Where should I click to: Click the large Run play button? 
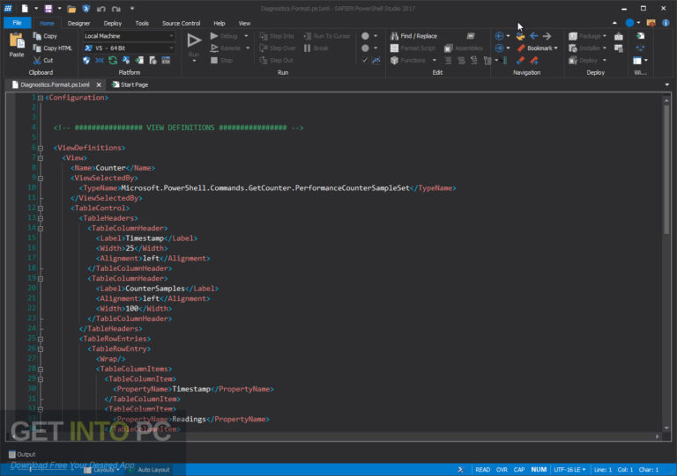pyautogui.click(x=194, y=40)
